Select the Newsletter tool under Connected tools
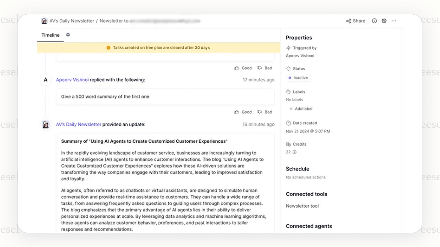 (302, 206)
